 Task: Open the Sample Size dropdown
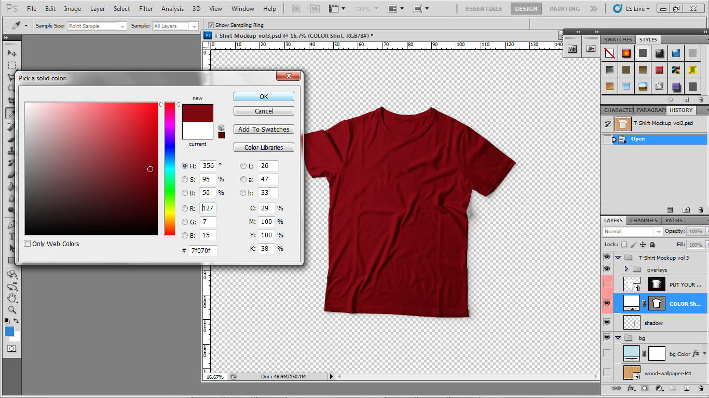click(124, 25)
